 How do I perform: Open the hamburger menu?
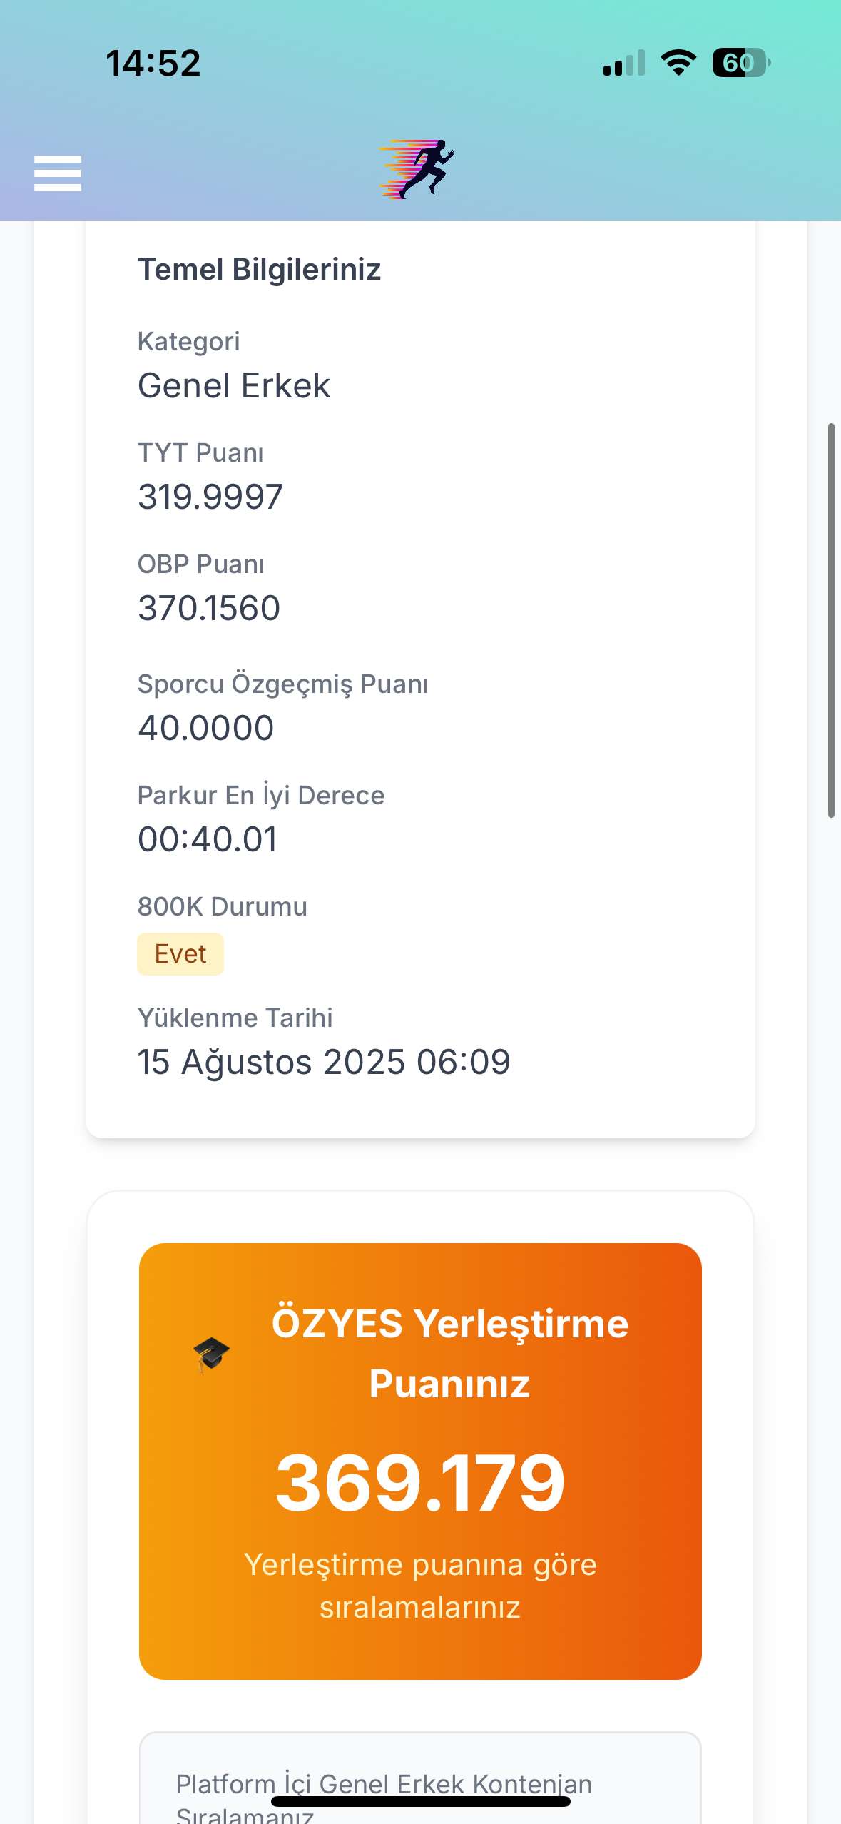click(x=58, y=173)
